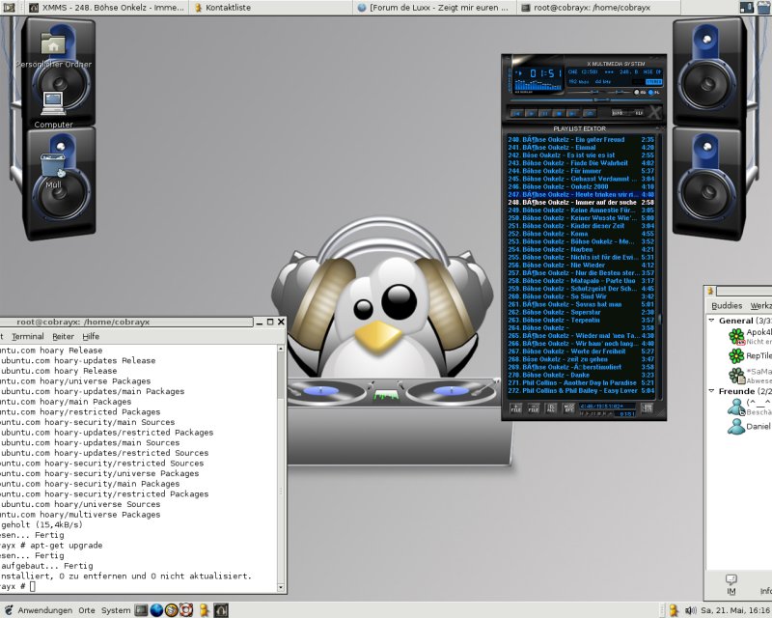Viewport: 772px width, 618px height.
Task: Pause playback in XMMS player
Action: [544, 113]
